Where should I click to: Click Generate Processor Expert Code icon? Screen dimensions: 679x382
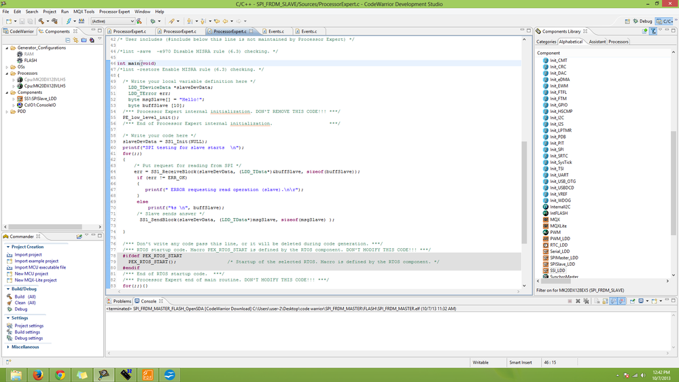point(75,40)
